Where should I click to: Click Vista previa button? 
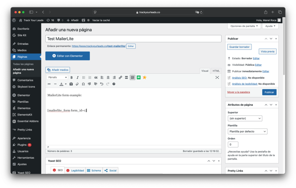[267, 51]
